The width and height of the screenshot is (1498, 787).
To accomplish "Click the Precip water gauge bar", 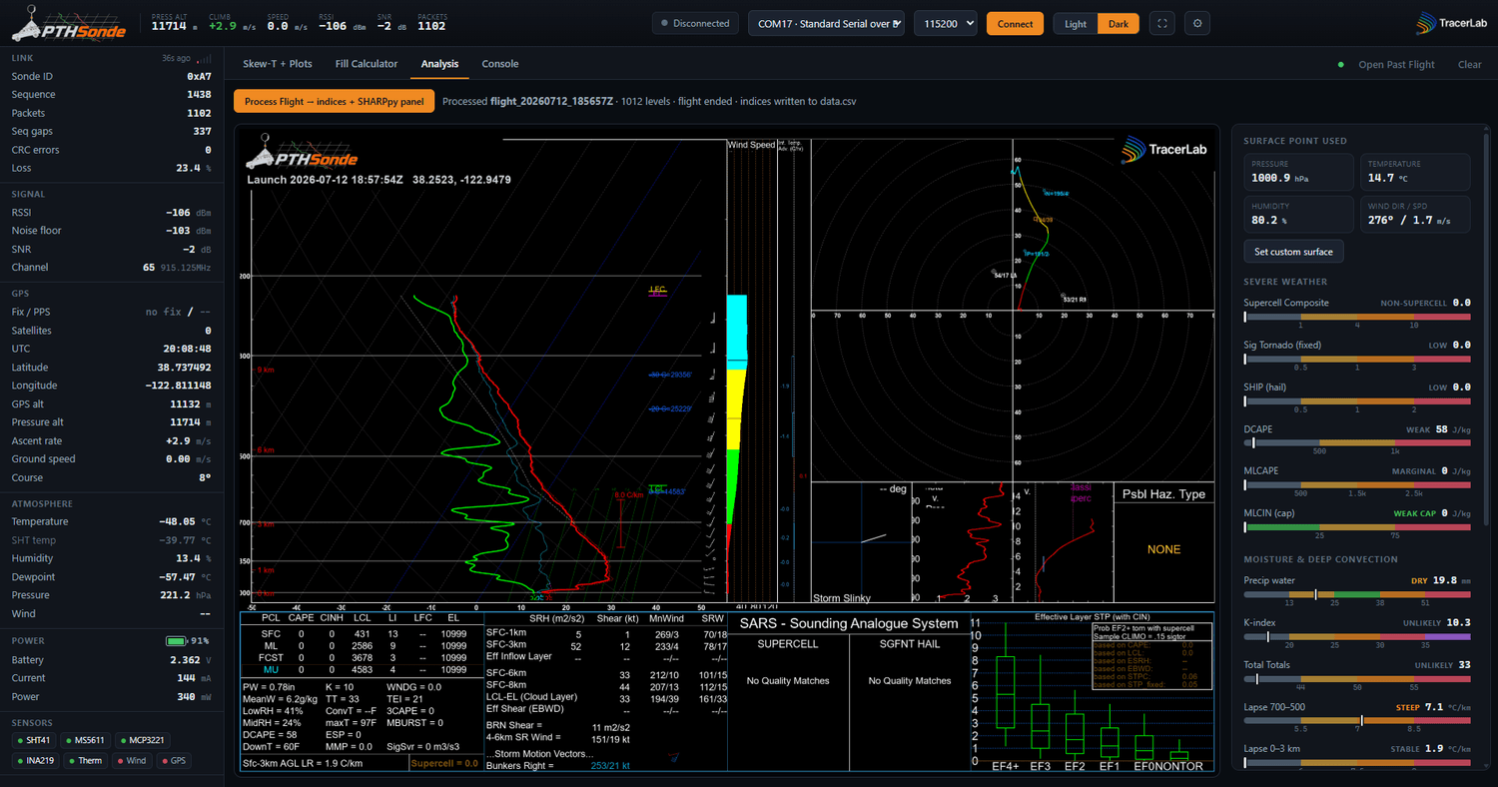I will point(1357,594).
